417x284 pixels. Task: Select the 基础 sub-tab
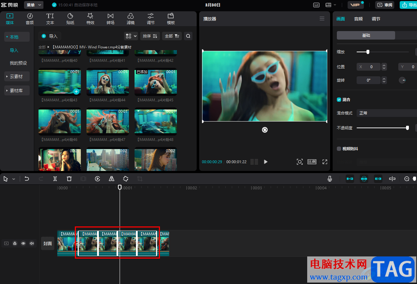tap(366, 35)
